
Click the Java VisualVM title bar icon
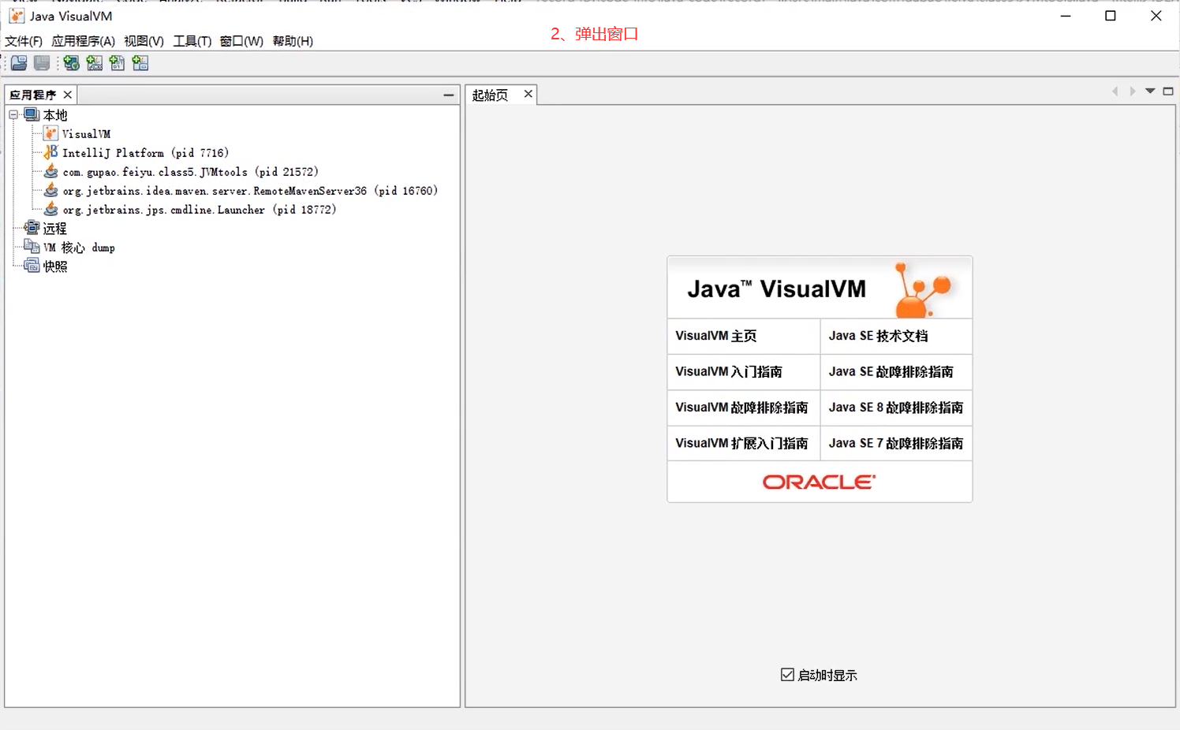[x=17, y=16]
